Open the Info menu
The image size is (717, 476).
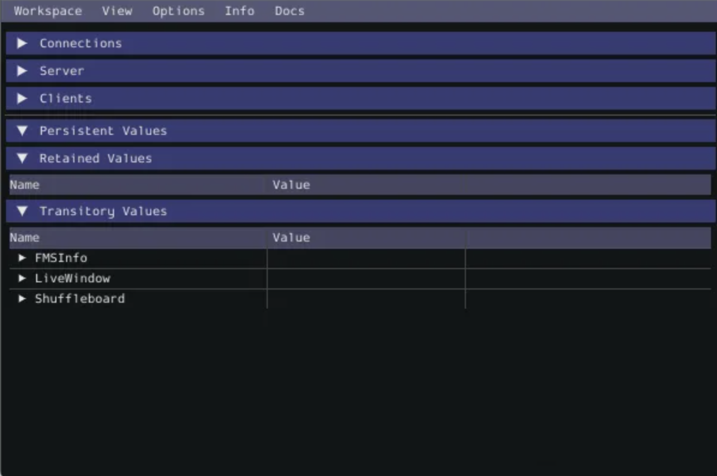(239, 11)
